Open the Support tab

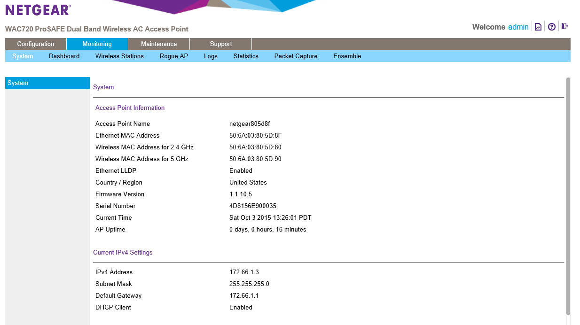221,44
